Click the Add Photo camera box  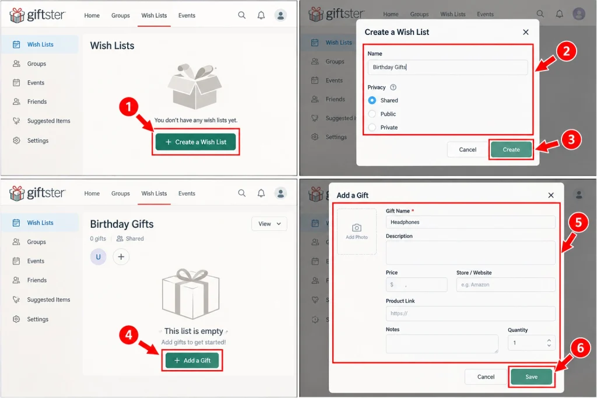click(357, 231)
